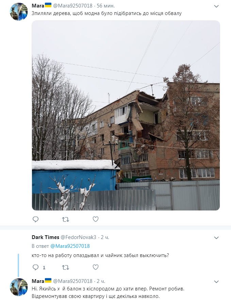The width and height of the screenshot is (231, 302).
Task: Like Mara's tweet with building photo
Action: pos(96,219)
